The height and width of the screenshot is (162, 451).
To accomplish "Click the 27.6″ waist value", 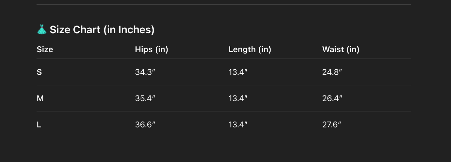I will pyautogui.click(x=332, y=125).
